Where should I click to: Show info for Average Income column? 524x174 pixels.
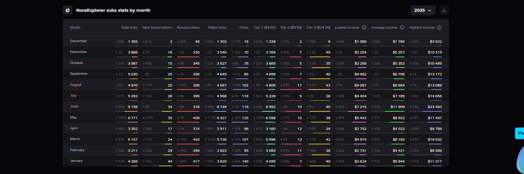402,28
